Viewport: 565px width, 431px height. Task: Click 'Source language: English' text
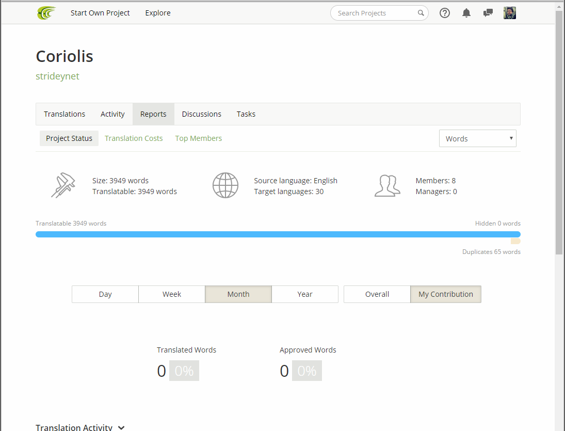(x=296, y=181)
